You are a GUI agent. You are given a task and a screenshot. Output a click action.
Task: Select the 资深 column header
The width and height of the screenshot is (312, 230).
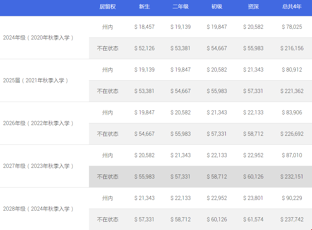pos(253,7)
